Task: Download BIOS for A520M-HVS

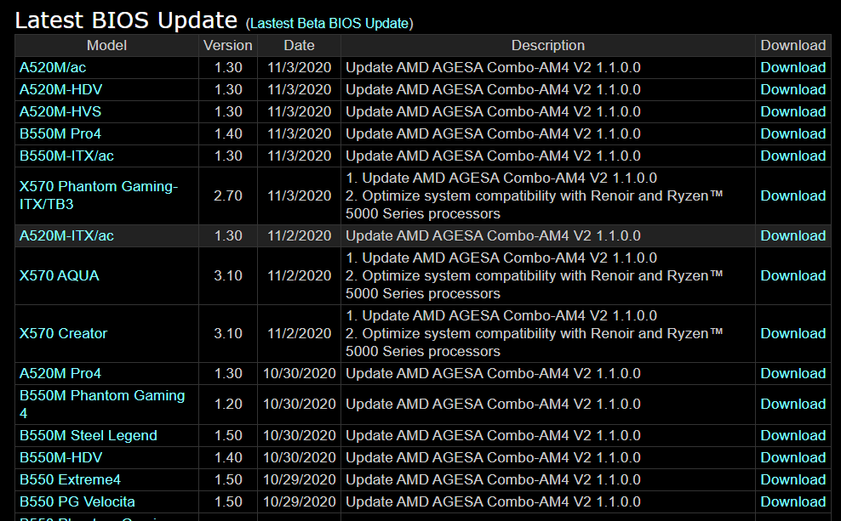Action: click(792, 111)
